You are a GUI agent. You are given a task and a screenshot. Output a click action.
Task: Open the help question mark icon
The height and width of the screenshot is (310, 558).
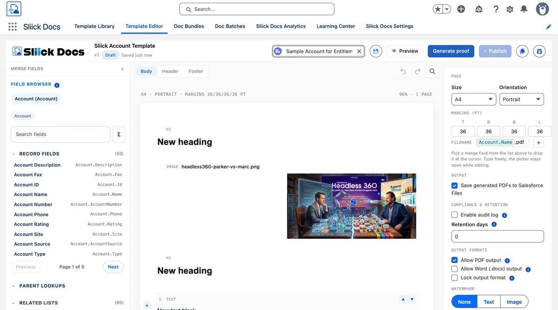[x=496, y=9]
